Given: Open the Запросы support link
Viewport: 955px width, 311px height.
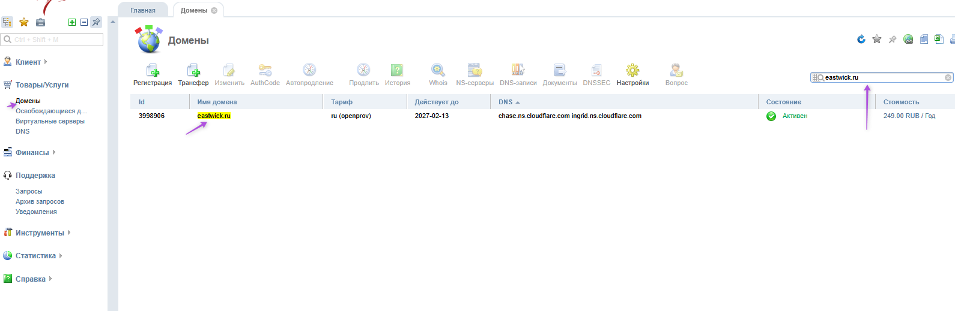Looking at the screenshot, I should (29, 191).
